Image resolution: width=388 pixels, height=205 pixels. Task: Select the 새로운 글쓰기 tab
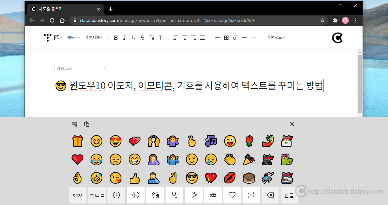point(66,9)
